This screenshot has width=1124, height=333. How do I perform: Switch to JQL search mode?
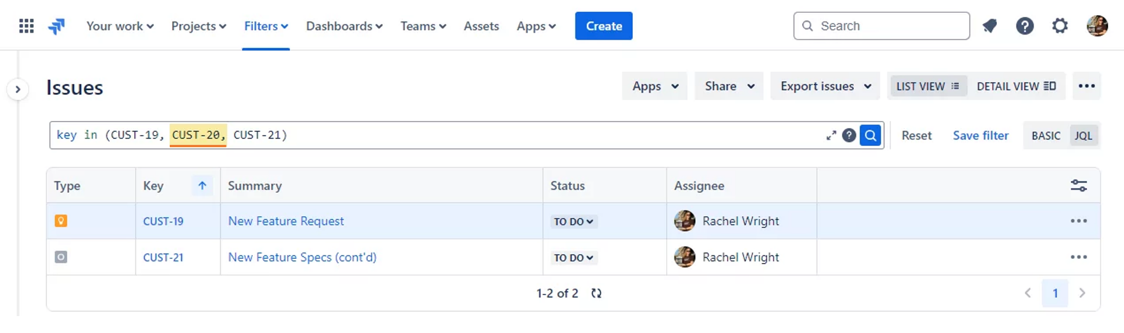pyautogui.click(x=1083, y=136)
